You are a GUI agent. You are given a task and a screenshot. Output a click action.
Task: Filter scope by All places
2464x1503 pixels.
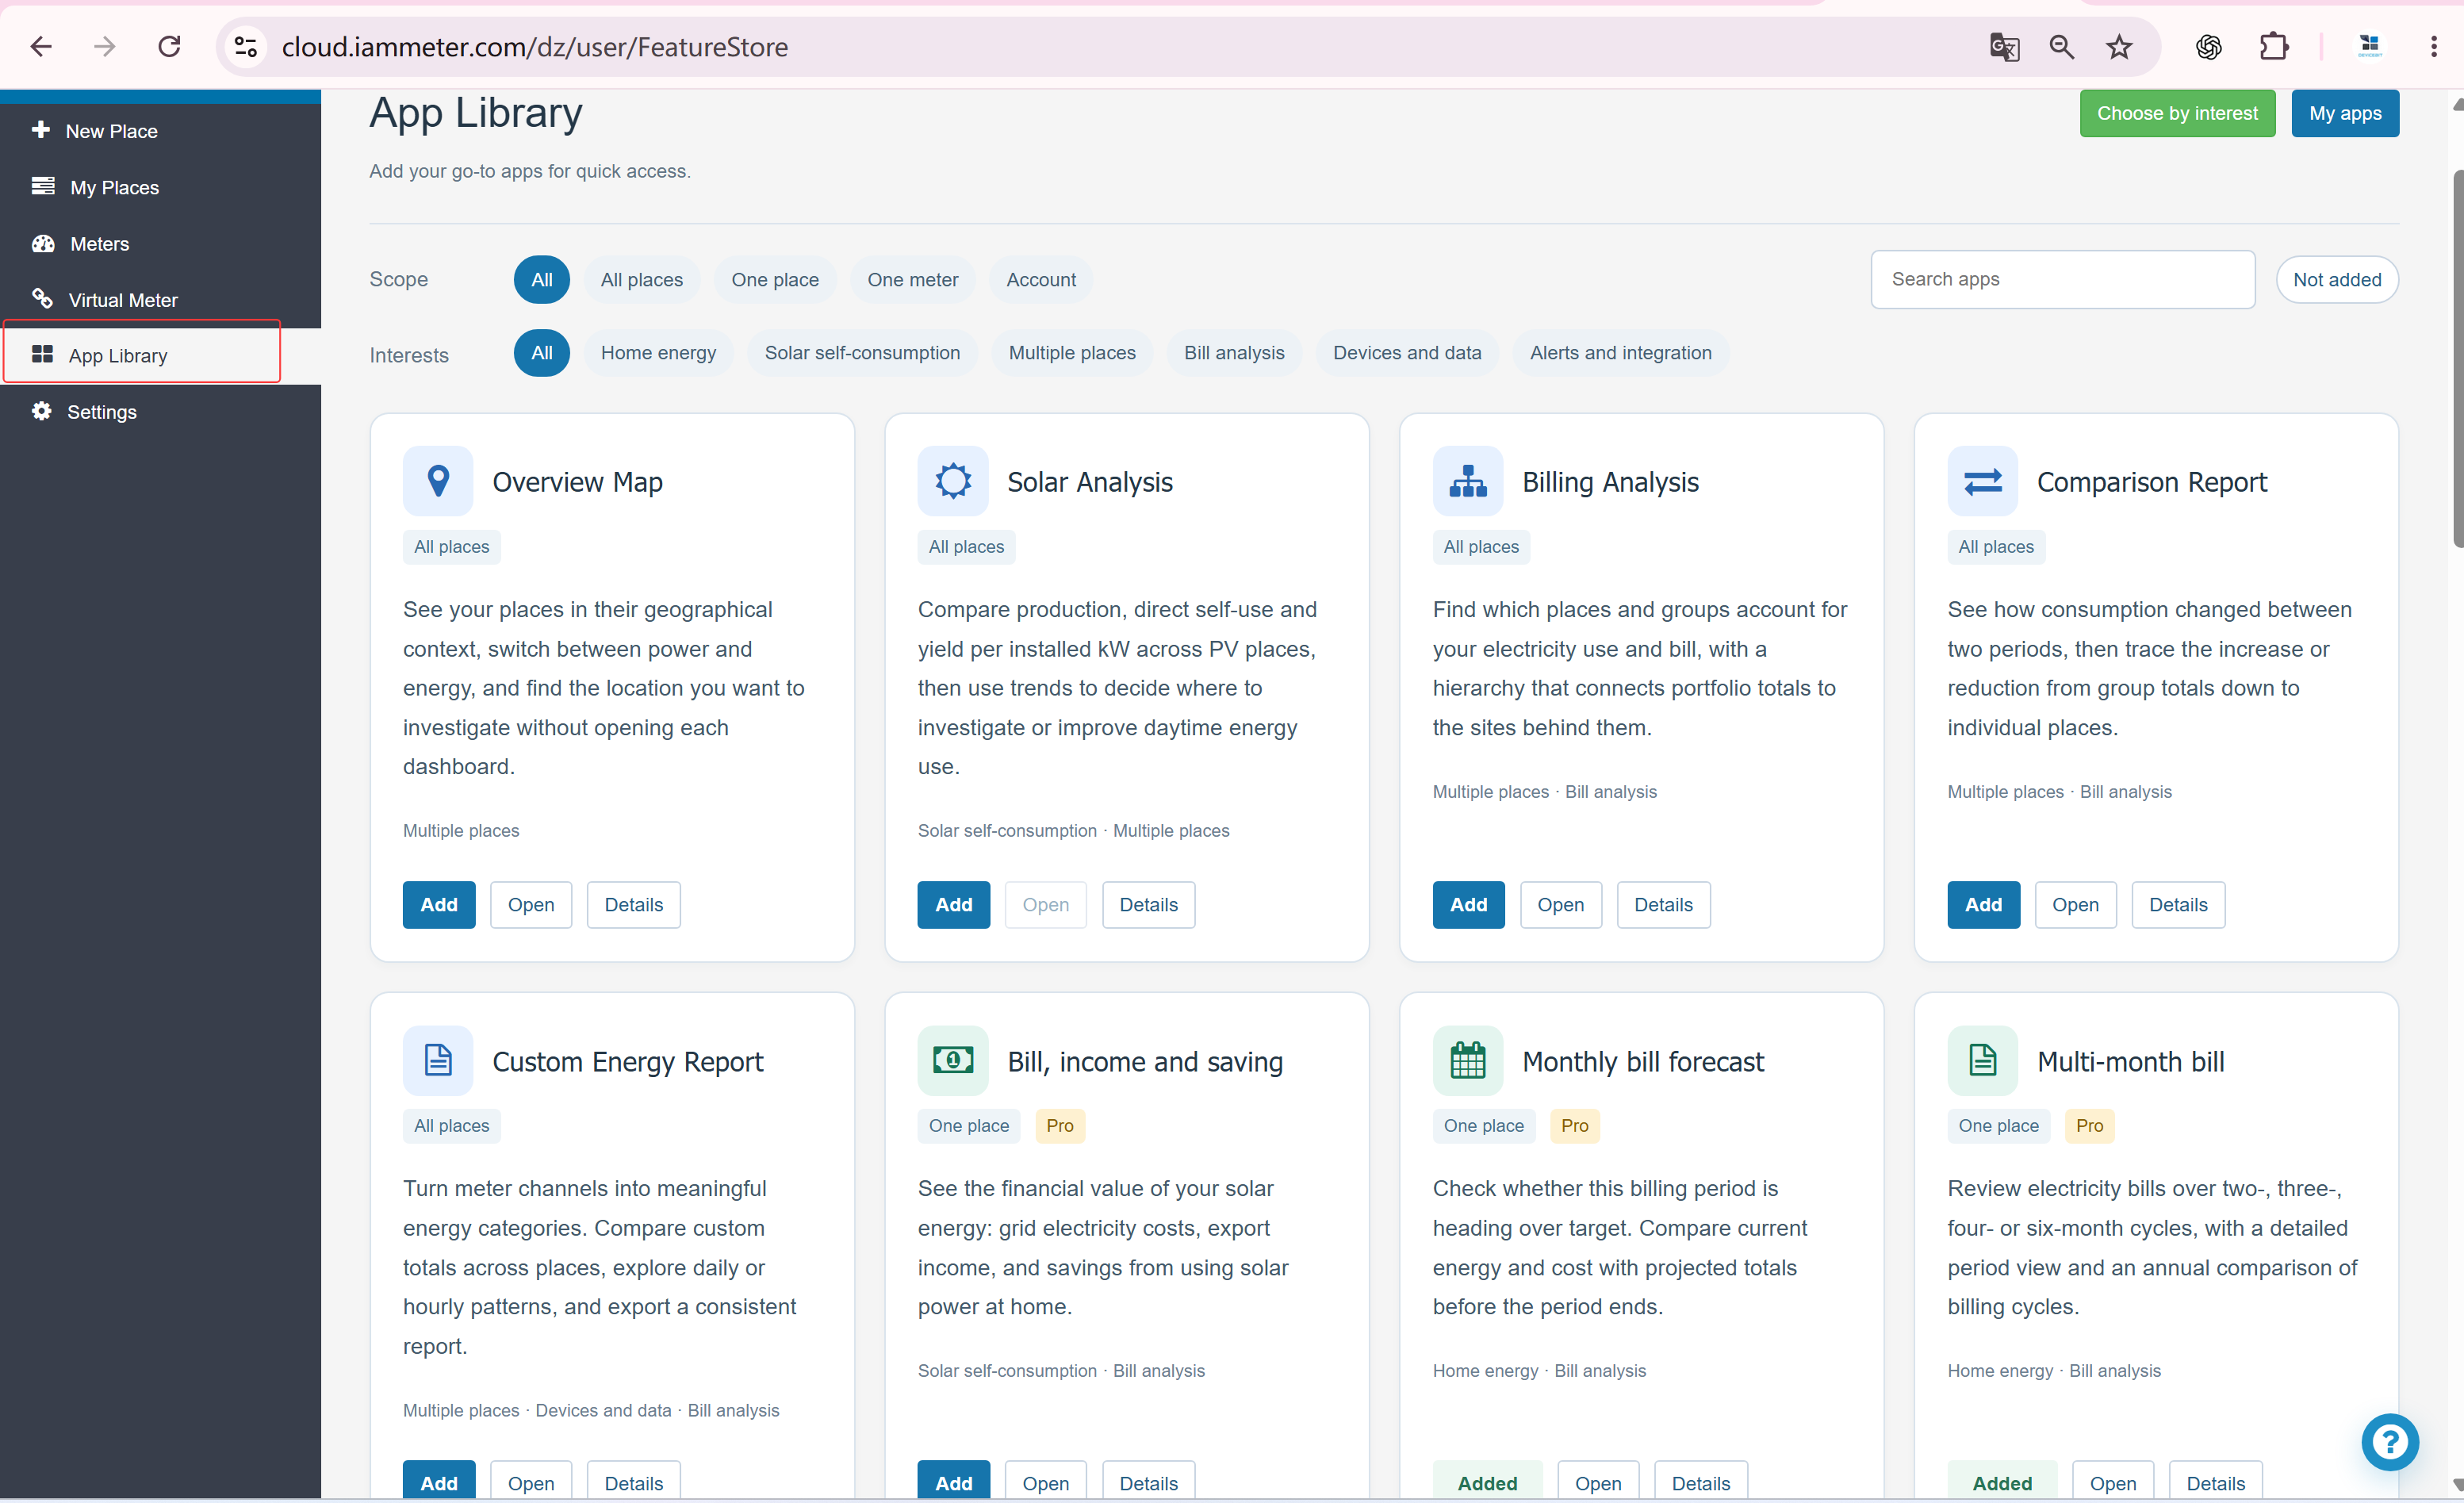(642, 280)
